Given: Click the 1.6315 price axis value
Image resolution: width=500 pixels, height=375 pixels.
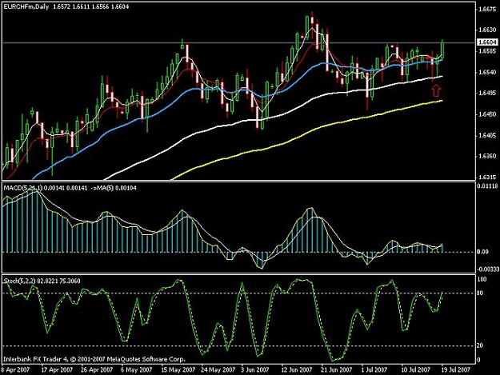Looking at the screenshot, I should [487, 178].
